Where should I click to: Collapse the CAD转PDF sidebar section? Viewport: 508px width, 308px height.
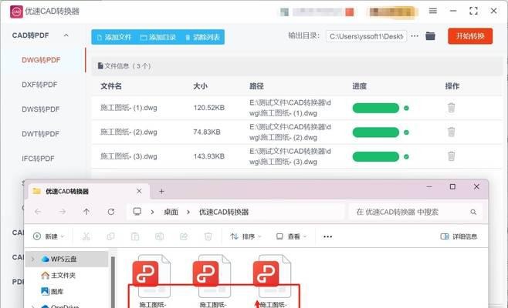pos(66,35)
